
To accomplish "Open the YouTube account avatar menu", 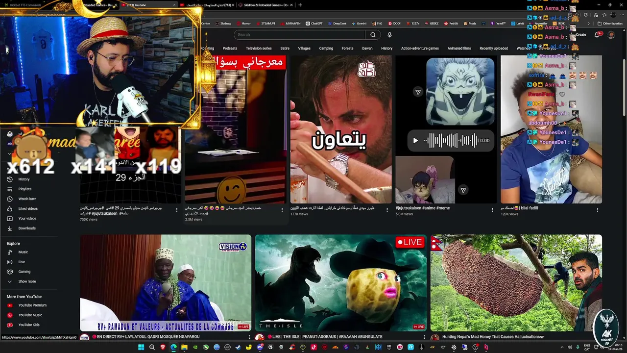I will pyautogui.click(x=611, y=35).
